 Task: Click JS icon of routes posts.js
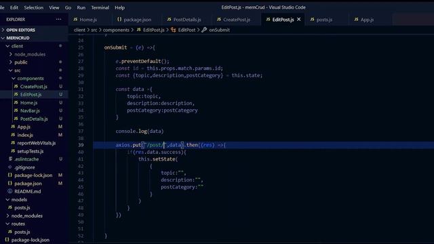click(10, 232)
